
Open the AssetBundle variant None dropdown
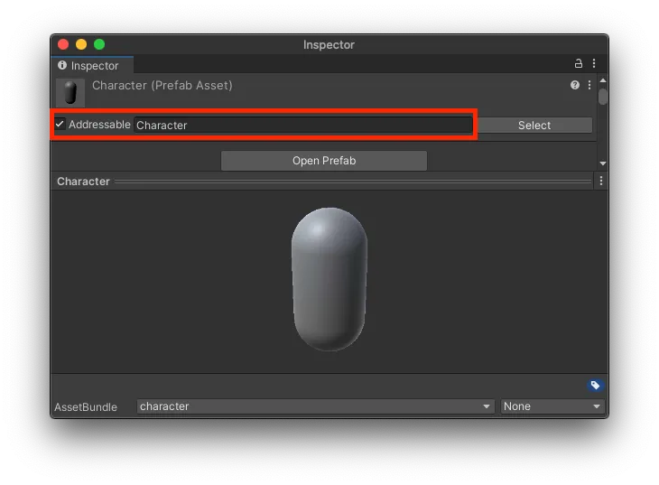[x=552, y=406]
